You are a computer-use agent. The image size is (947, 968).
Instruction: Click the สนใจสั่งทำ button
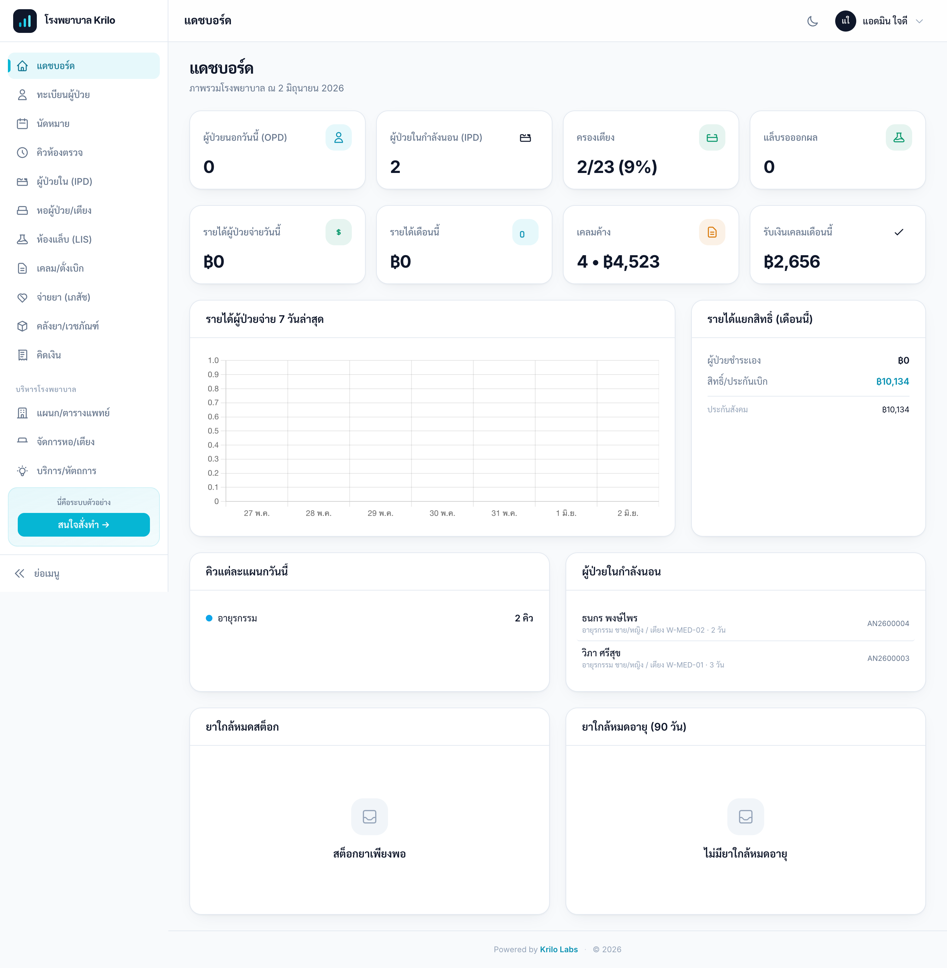(84, 524)
